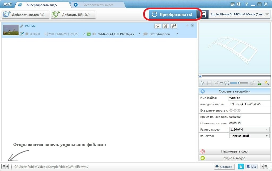Toggle the right-side panel button in status bar
Image resolution: width=272 pixels, height=171 pixels.
pos(264,167)
